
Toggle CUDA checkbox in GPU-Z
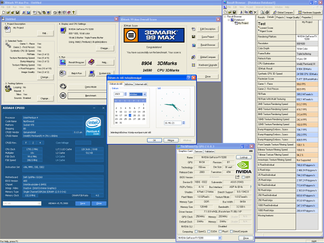(209, 231)
